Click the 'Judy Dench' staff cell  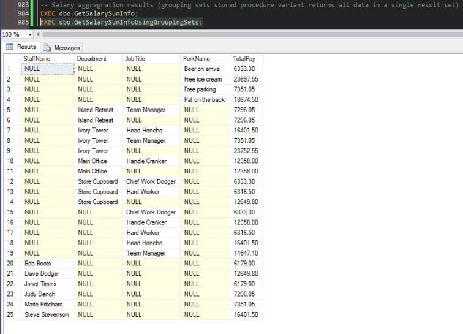pyautogui.click(x=48, y=294)
